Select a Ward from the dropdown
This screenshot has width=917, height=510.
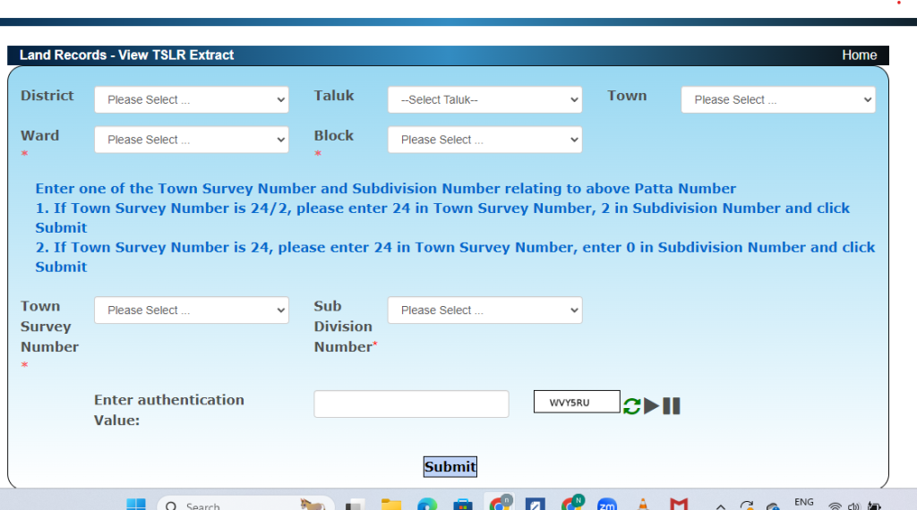pyautogui.click(x=192, y=140)
